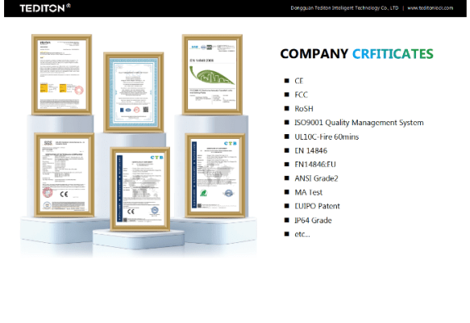Open the EN 14846 green leaf certificate

(213, 74)
